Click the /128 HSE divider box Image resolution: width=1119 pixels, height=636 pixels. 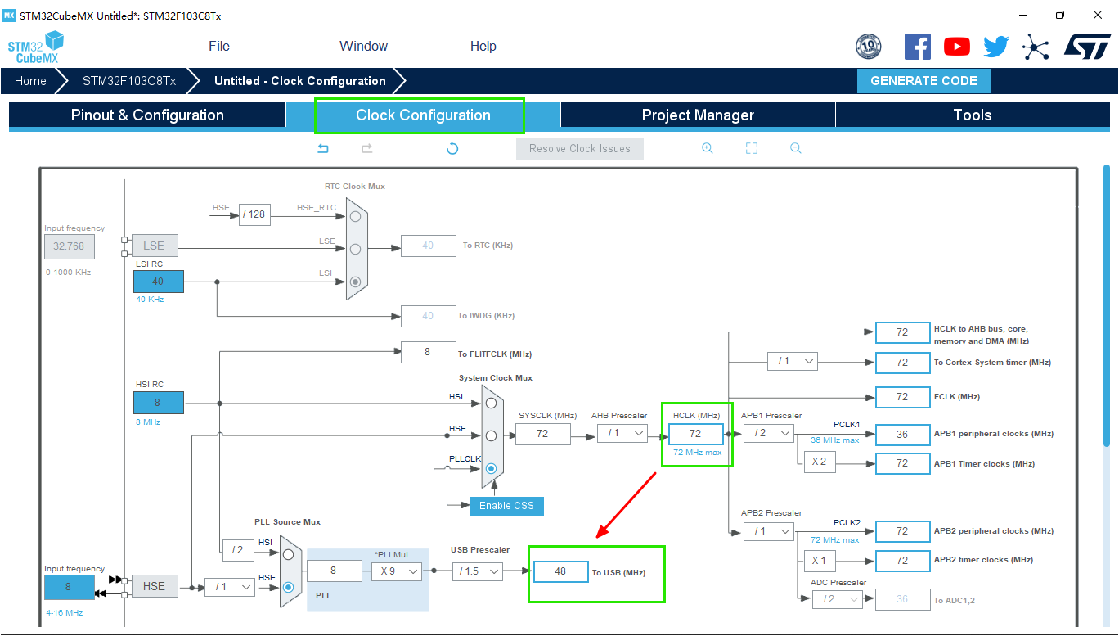click(254, 214)
